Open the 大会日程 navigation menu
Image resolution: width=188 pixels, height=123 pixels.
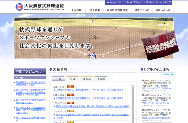(x=76, y=10)
